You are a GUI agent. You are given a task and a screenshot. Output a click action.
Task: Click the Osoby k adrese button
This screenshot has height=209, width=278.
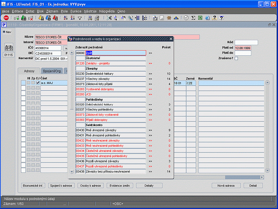pos(90,186)
